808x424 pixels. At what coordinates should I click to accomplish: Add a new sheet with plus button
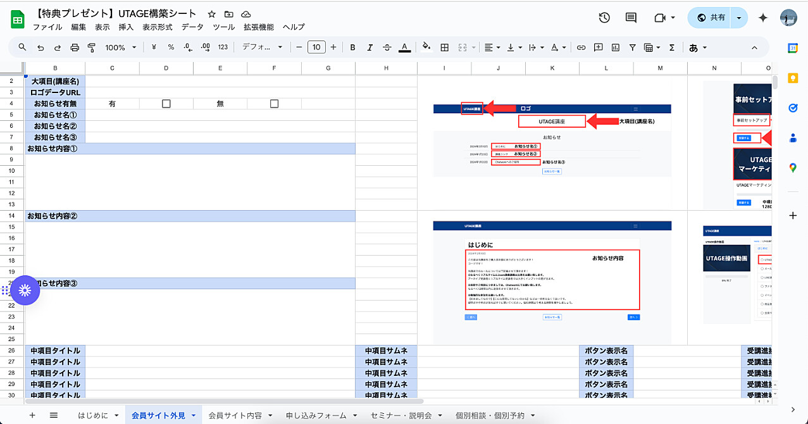pos(32,415)
